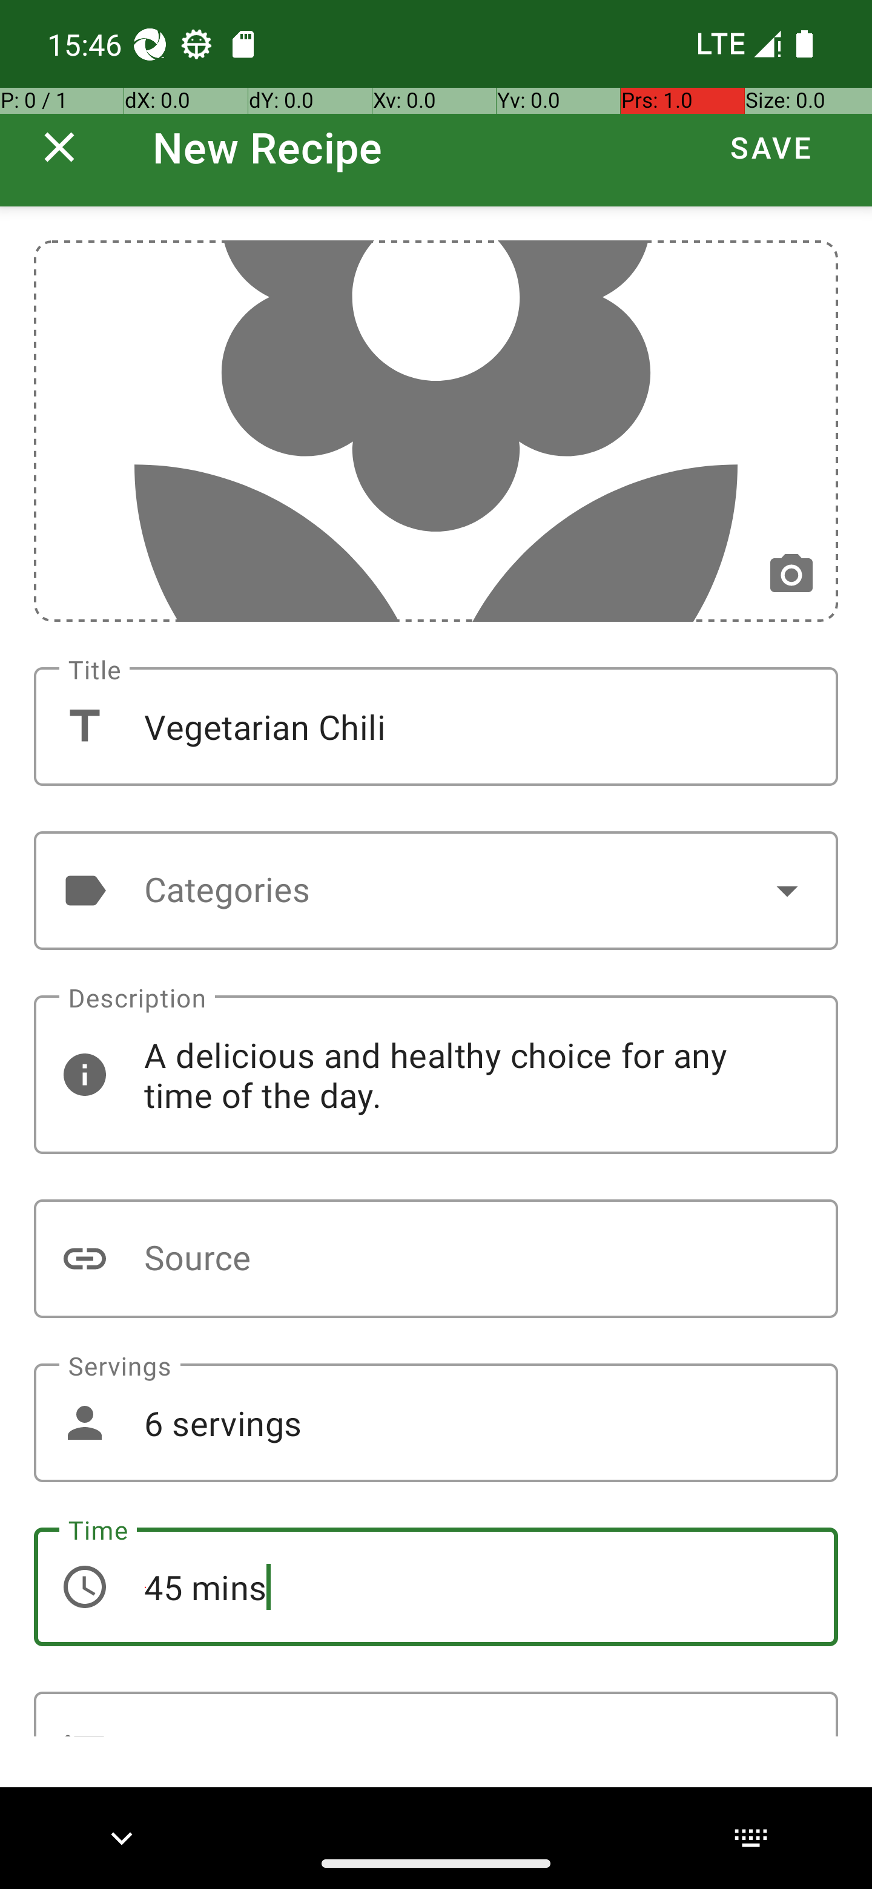Screen dimensions: 872x1889
Task: Tap the camera icon to add photo
Action: click(x=791, y=574)
